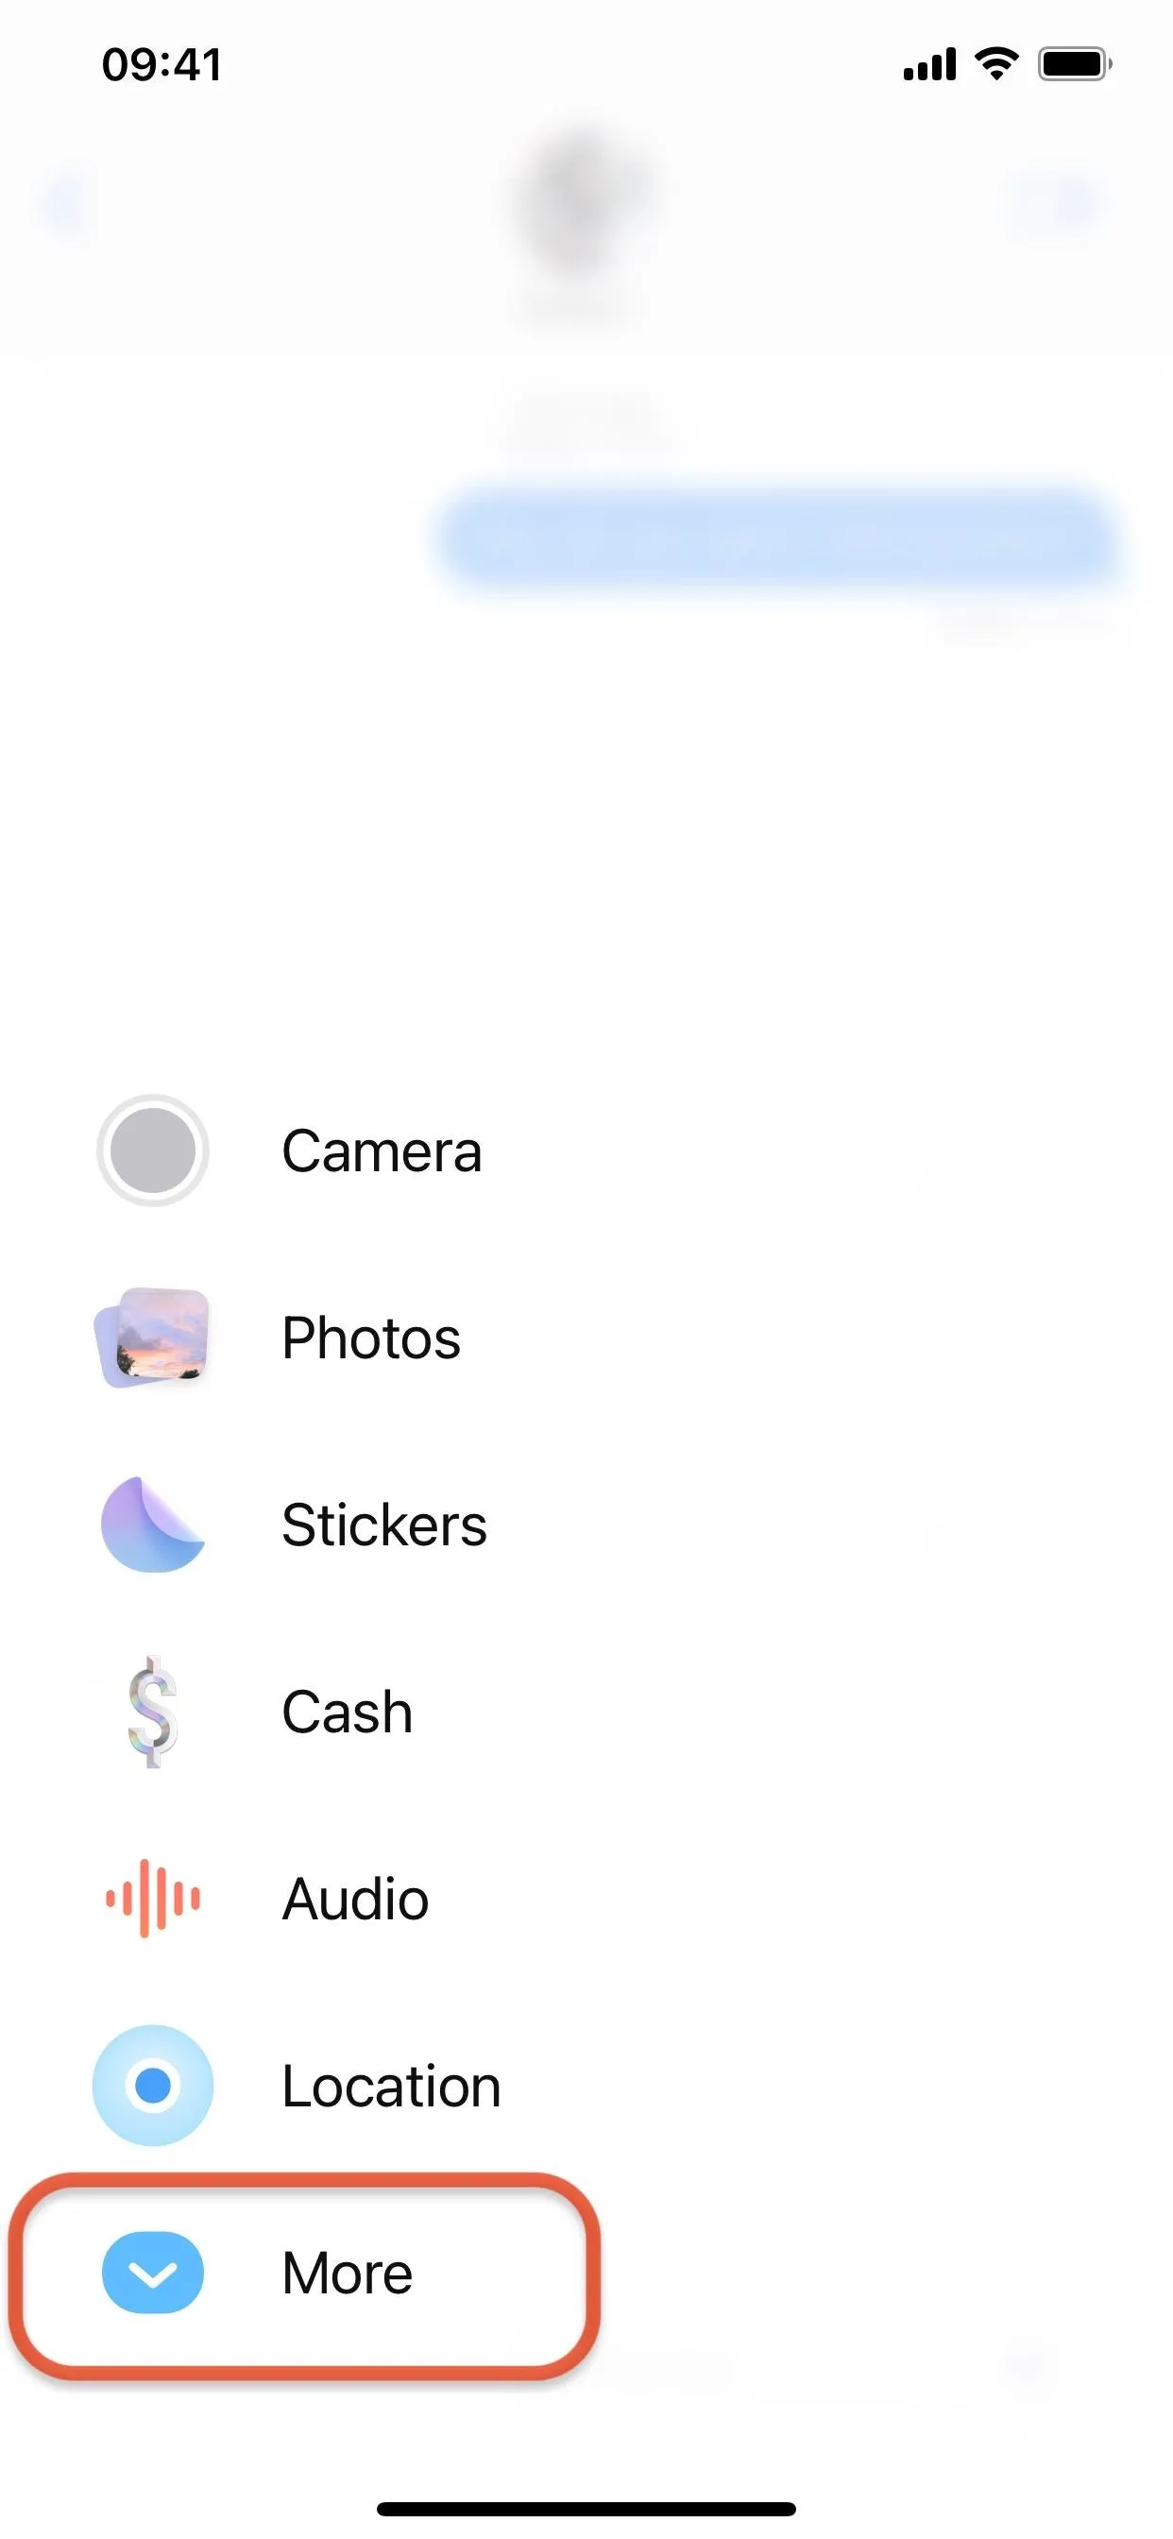Tap the blurred video call button

pyautogui.click(x=1055, y=204)
